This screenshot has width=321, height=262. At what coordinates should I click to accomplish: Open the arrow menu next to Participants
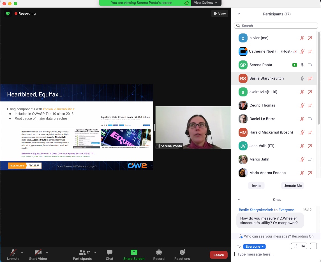click(x=94, y=252)
